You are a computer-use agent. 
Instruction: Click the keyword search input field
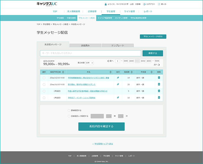pyautogui.click(x=90, y=53)
